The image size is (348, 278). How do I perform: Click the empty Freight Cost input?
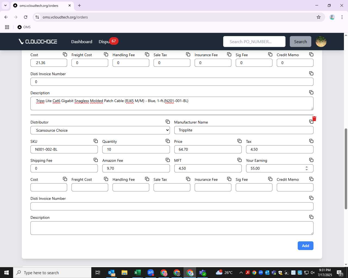(x=90, y=187)
